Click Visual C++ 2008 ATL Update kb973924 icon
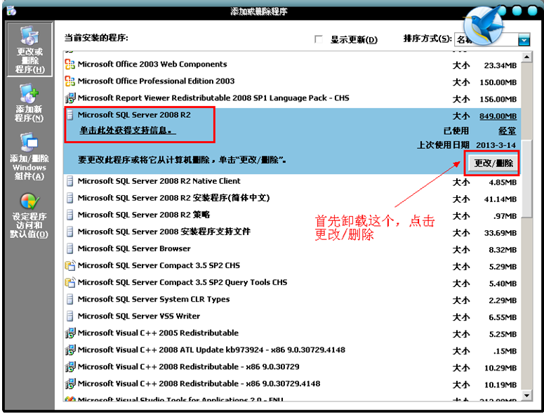 coord(69,350)
